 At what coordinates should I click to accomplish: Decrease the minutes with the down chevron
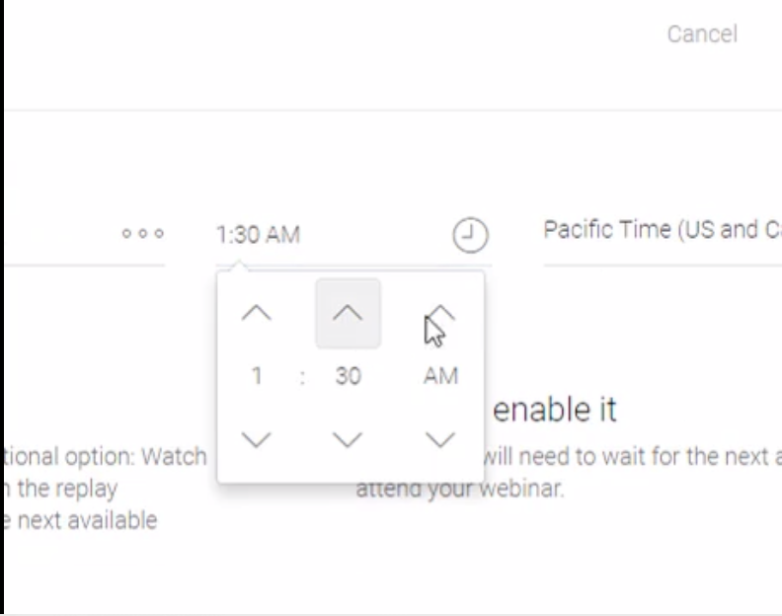[x=348, y=439]
